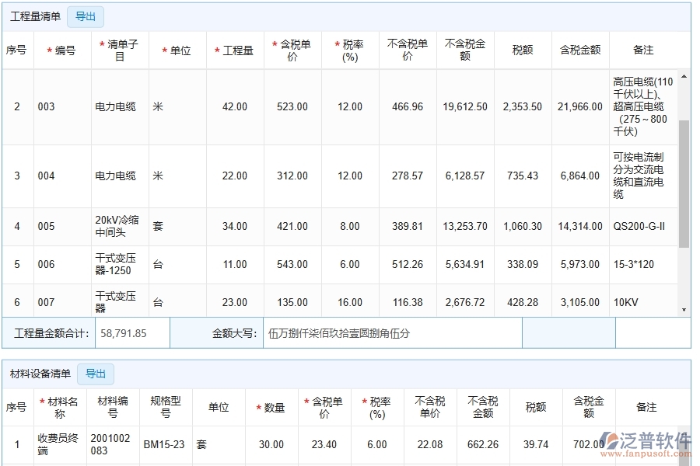700x466 pixels.
Task: Click the taxed amount 14,314.00 cell
Action: coord(580,227)
